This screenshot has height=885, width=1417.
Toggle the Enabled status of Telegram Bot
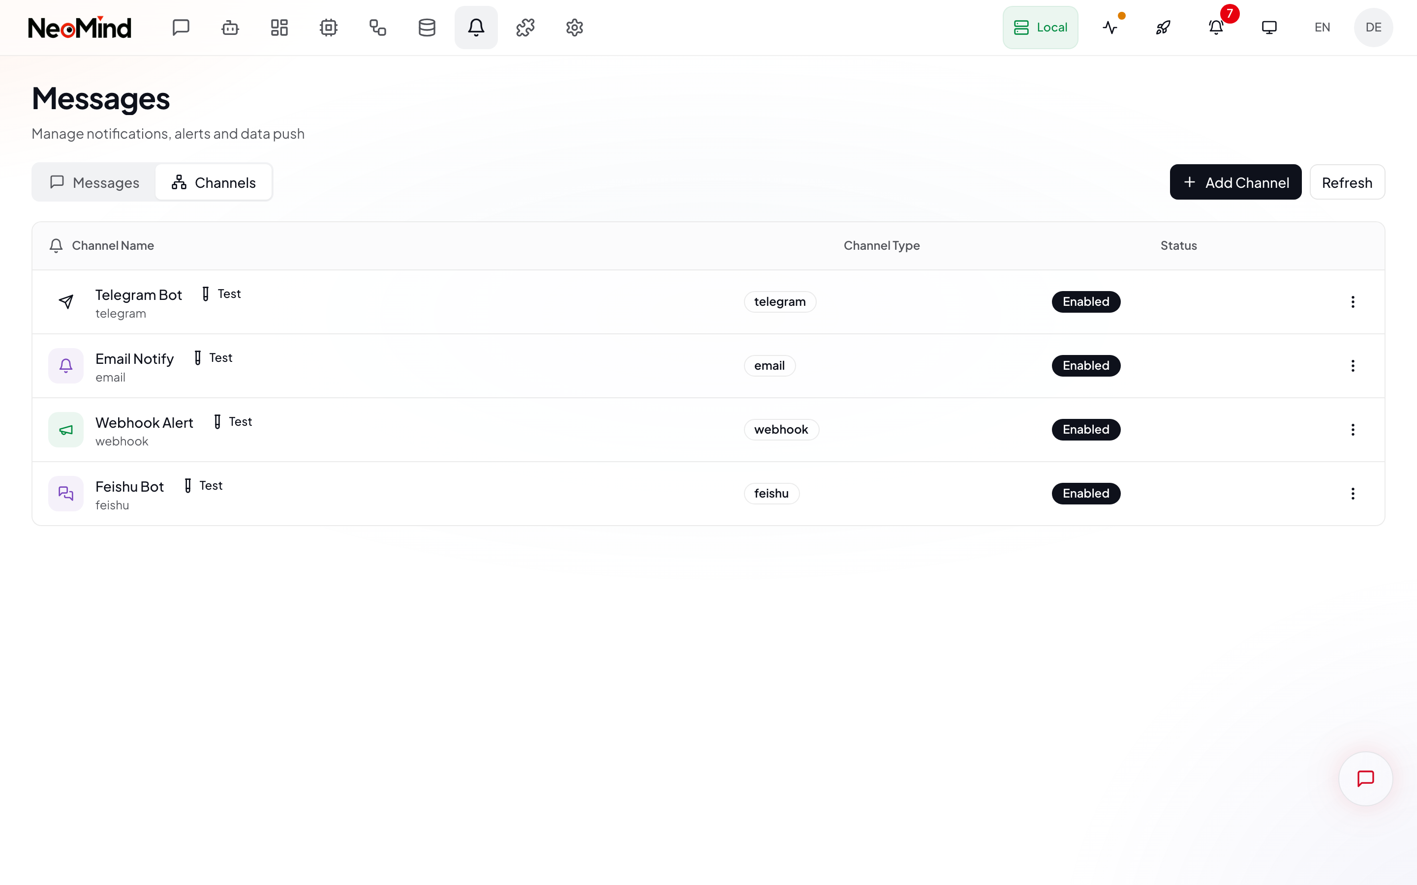click(x=1085, y=302)
